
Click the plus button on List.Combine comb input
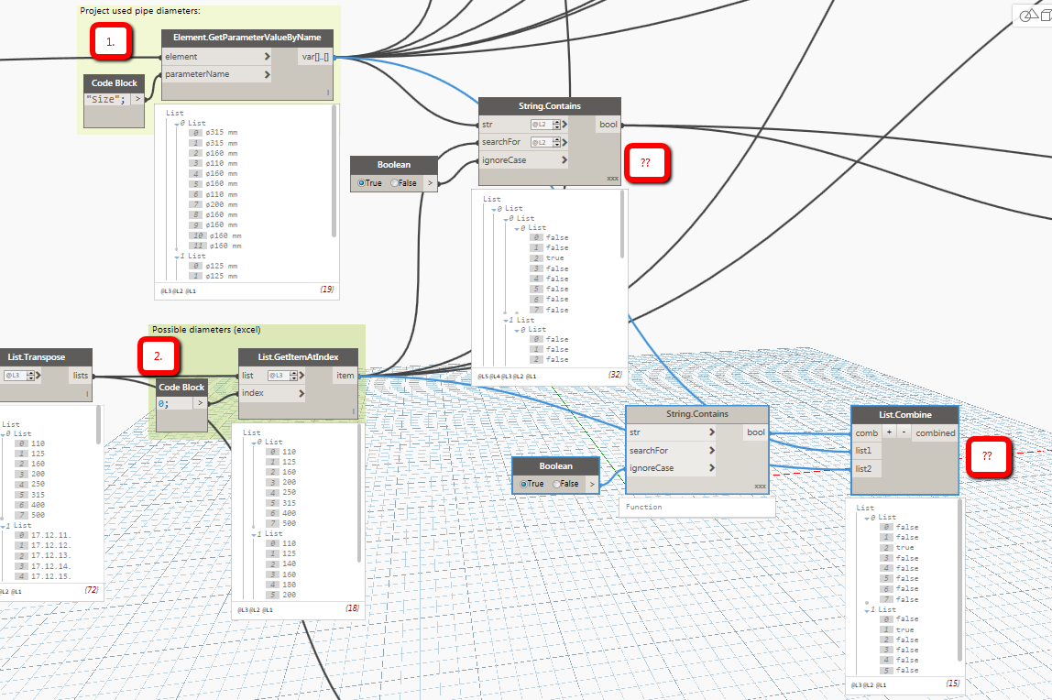pos(889,432)
